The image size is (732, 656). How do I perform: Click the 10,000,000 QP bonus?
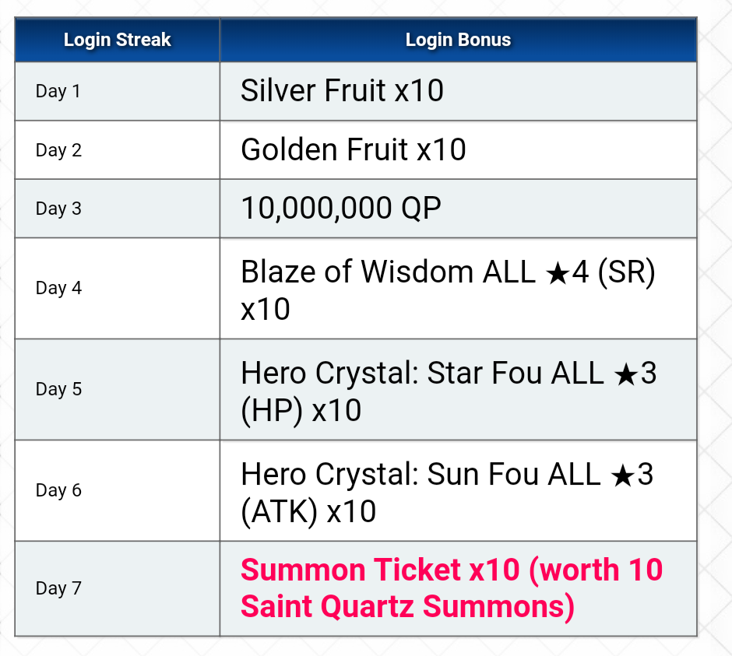(x=340, y=209)
